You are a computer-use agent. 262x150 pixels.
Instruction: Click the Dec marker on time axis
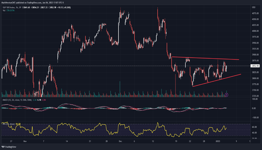[x=120, y=141]
